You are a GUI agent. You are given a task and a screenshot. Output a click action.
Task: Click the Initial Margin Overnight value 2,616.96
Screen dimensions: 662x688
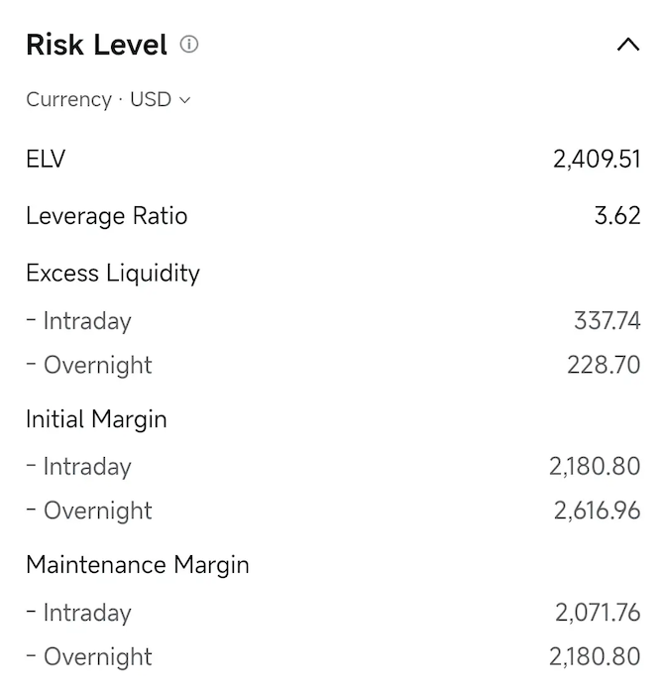pyautogui.click(x=597, y=511)
